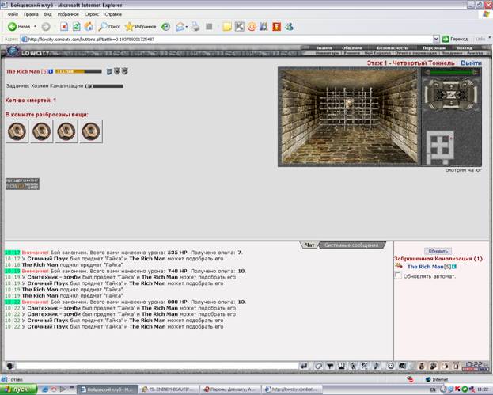Click the red K tray icon
Viewport: 493px width, 395px height.
[x=459, y=389]
